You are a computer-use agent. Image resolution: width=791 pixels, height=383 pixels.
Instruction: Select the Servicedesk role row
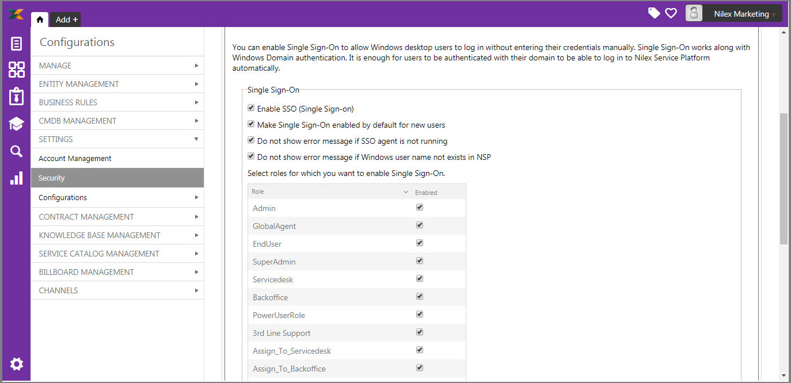click(x=357, y=279)
